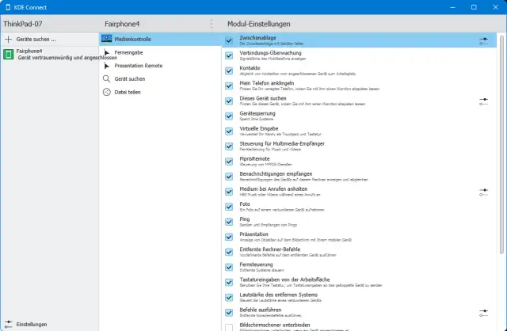Open Zwischenablage plugin settings slider icon
The width and height of the screenshot is (507, 331).
(484, 40)
